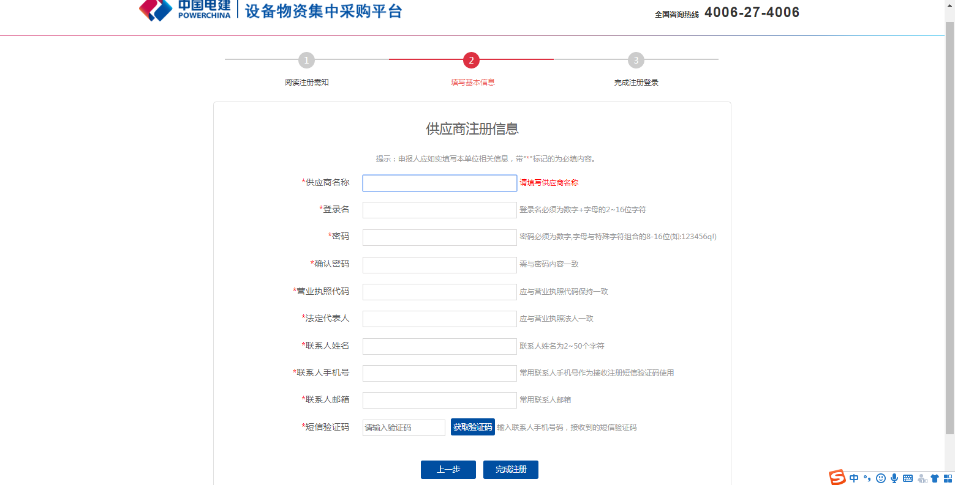
Task: Click the hint 登录名必须为数字+字母的2~16位字符
Action: (x=583, y=210)
